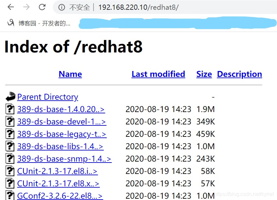The height and width of the screenshot is (200, 277).
Task: Click file icon beside GConf2-3.2.6-22.el8
Action: click(x=10, y=195)
